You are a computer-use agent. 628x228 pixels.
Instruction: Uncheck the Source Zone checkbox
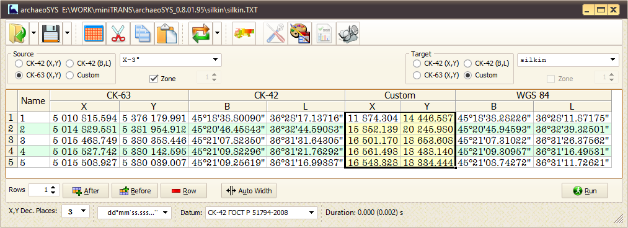(153, 79)
